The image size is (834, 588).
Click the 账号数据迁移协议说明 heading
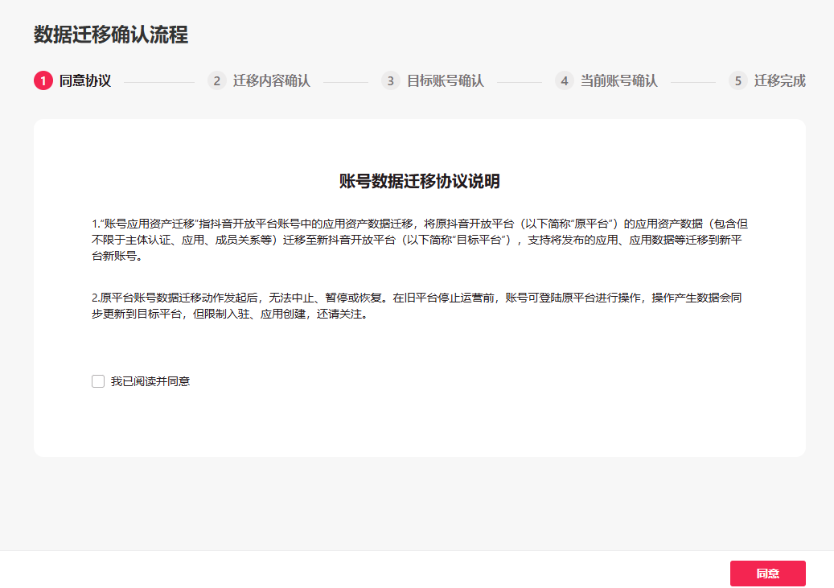point(419,182)
